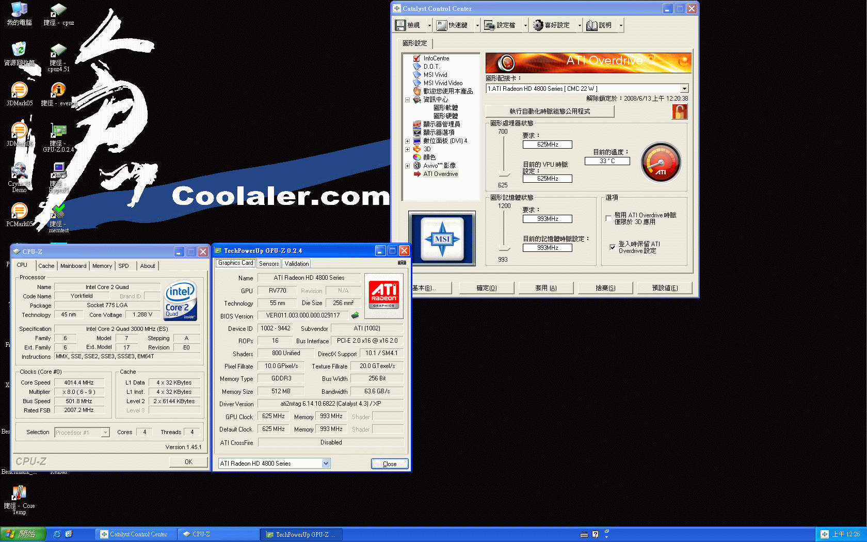The height and width of the screenshot is (542, 867).
Task: Click Catalyst Control Center taskbar button
Action: (136, 534)
